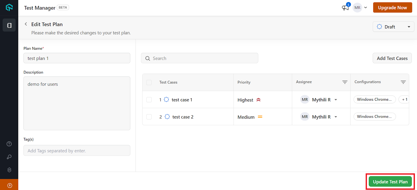Click the orange upgrade arrow icon
This screenshot has height=190, width=417.
(10, 185)
